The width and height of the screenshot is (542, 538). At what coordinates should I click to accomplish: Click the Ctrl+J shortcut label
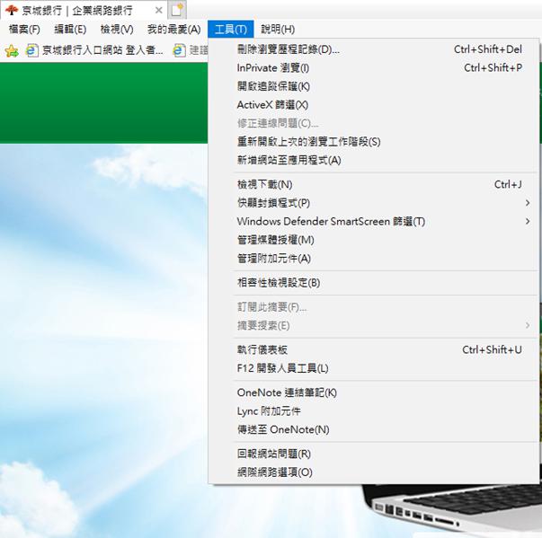508,184
